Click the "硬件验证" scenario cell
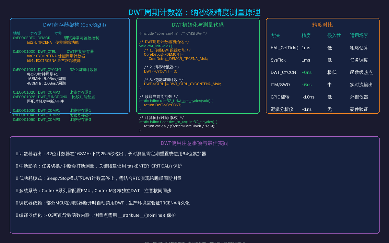 coord(359,110)
